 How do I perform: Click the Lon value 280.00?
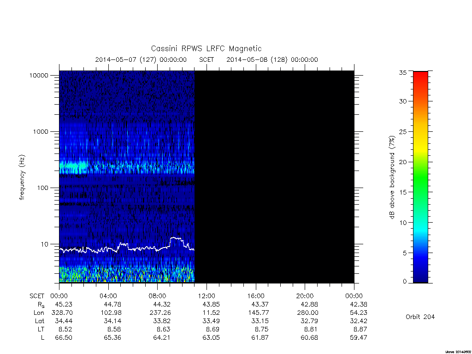click(307, 313)
